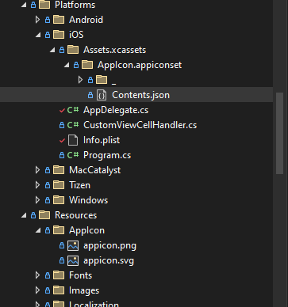Expand the Fonts folder arrow
This screenshot has width=288, height=307.
point(37,275)
